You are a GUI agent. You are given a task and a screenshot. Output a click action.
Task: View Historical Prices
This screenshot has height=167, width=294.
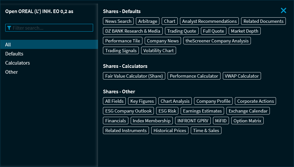click(x=170, y=130)
